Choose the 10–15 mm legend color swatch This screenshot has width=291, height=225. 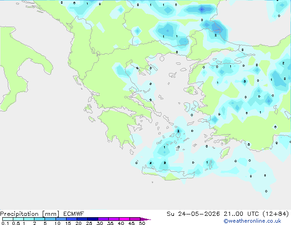point(61,219)
